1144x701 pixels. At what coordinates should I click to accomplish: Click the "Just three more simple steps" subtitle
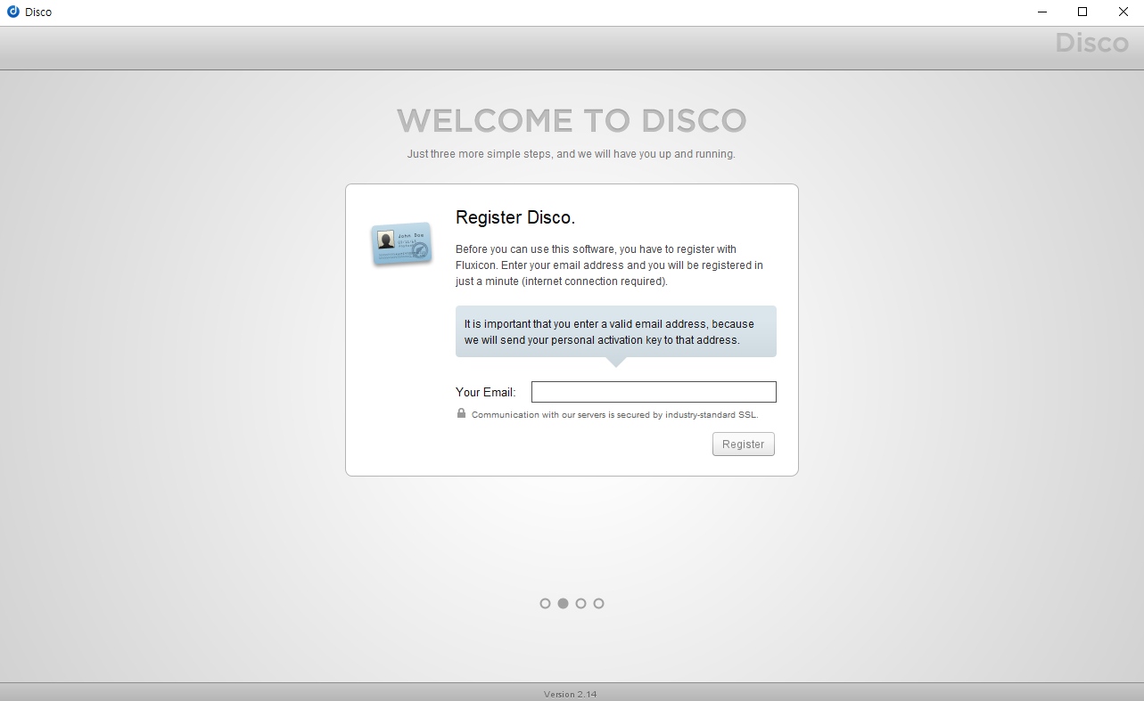tap(572, 154)
